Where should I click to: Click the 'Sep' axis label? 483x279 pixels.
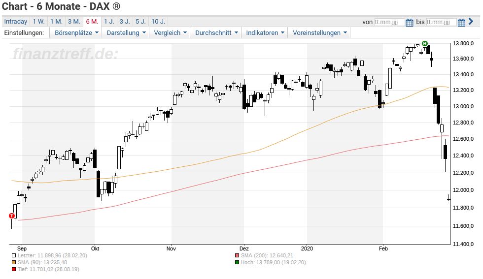click(22, 248)
